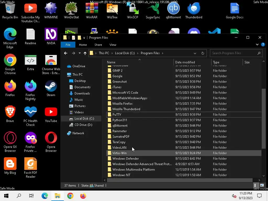Screen dimensions: 268x201
Task: Open the qBittorrent desktop icon
Action: [x=173, y=10]
